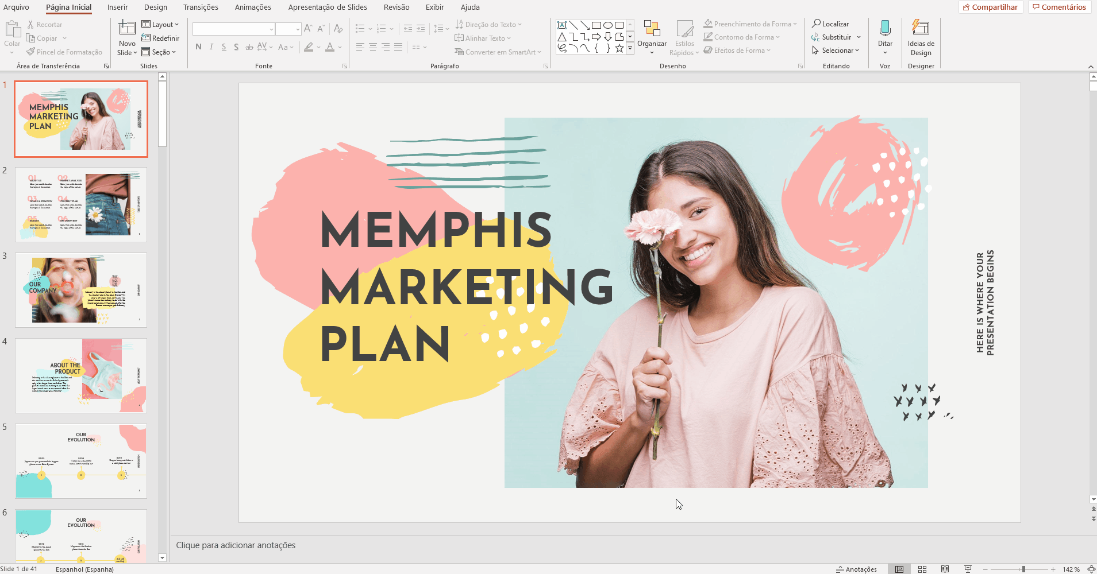
Task: Open the Layout dropdown
Action: pos(160,24)
